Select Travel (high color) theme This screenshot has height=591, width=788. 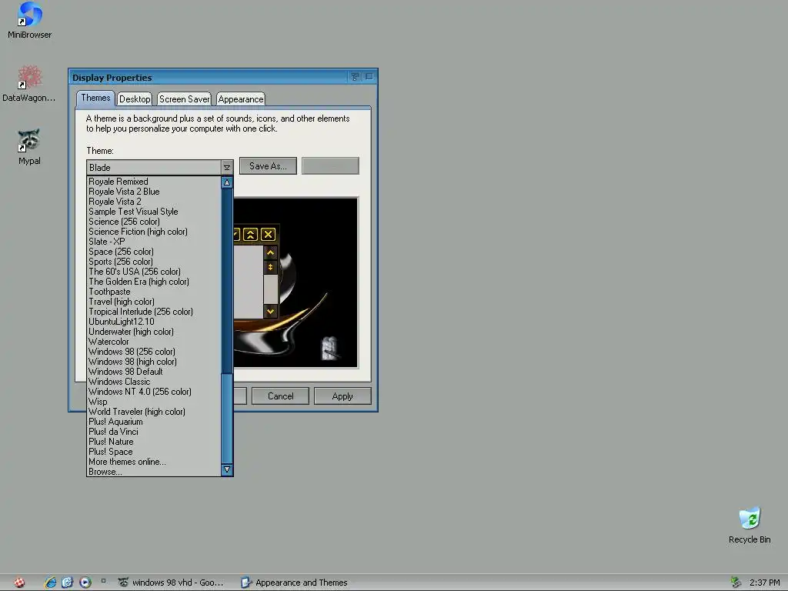pyautogui.click(x=154, y=302)
